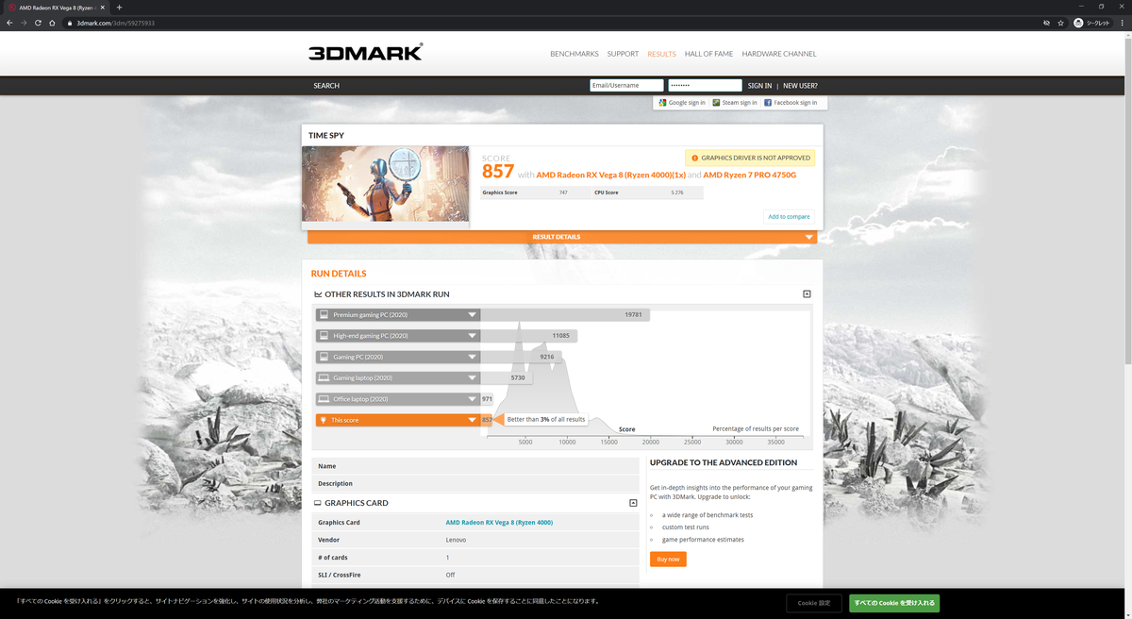Click the NEW USER? link
1132x619 pixels.
point(800,86)
